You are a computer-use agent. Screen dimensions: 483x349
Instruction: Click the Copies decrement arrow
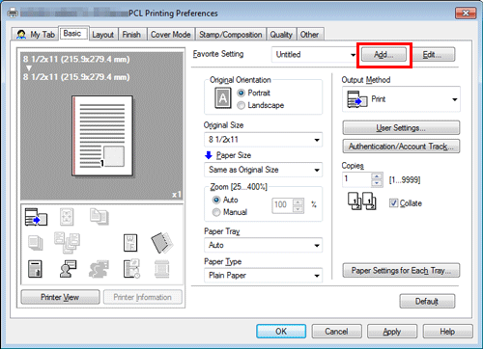point(377,183)
